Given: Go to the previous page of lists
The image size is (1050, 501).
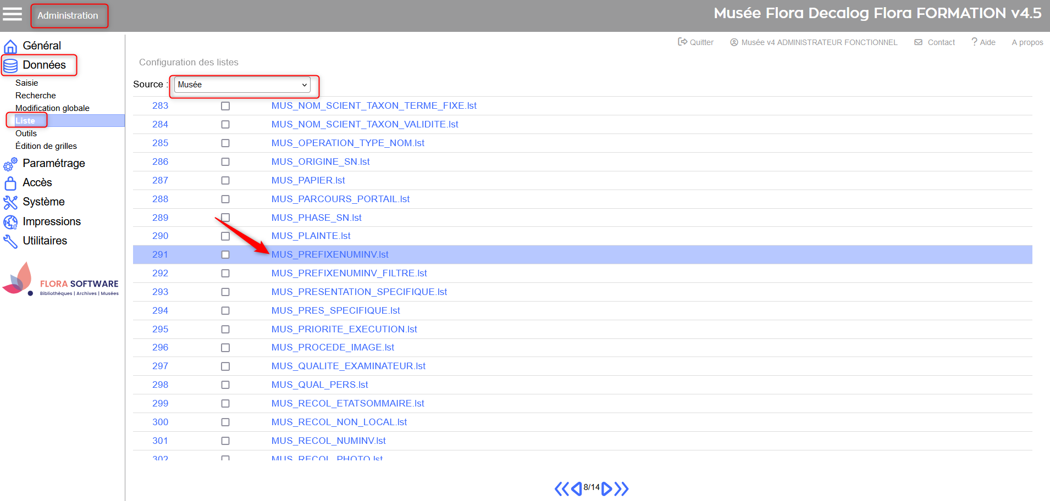Looking at the screenshot, I should pos(576,488).
